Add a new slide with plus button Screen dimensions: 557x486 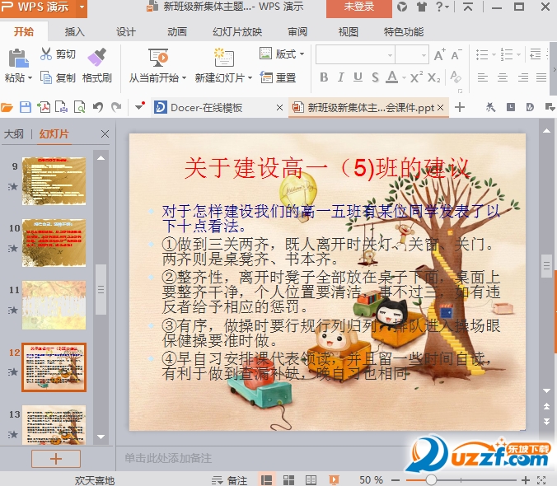point(56,459)
